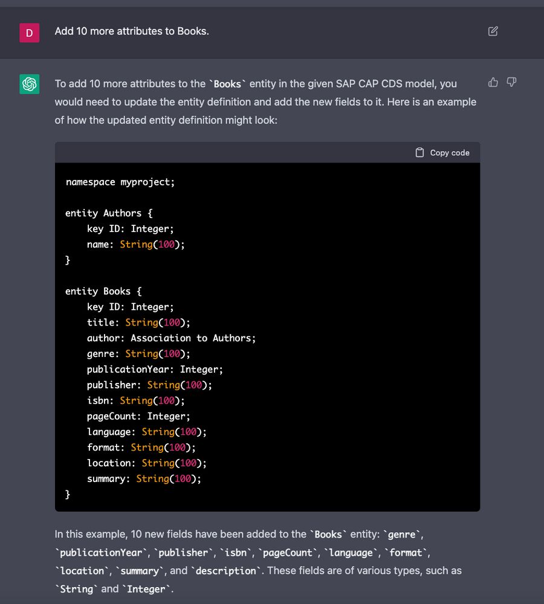Click the 'author: Association to Authors;' line
The height and width of the screenshot is (604, 544).
click(x=171, y=338)
